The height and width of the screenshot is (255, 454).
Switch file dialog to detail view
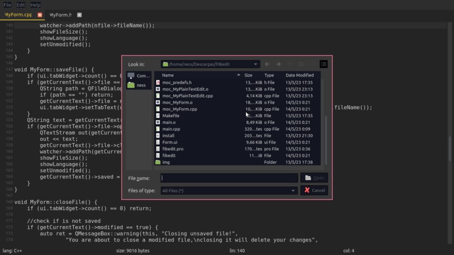tap(323, 64)
